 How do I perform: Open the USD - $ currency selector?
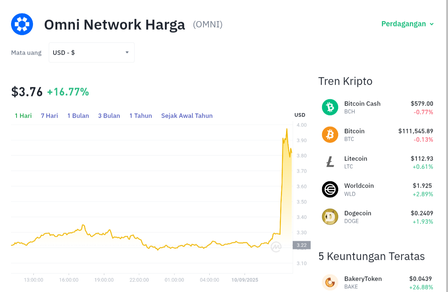tap(91, 52)
